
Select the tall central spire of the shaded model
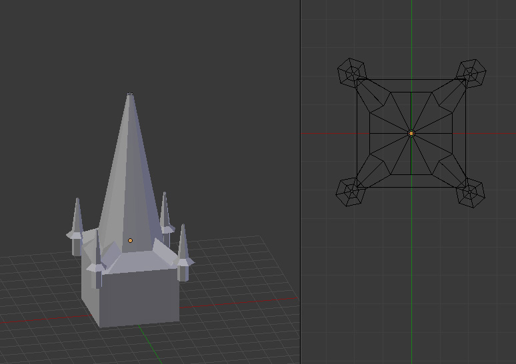(130, 172)
